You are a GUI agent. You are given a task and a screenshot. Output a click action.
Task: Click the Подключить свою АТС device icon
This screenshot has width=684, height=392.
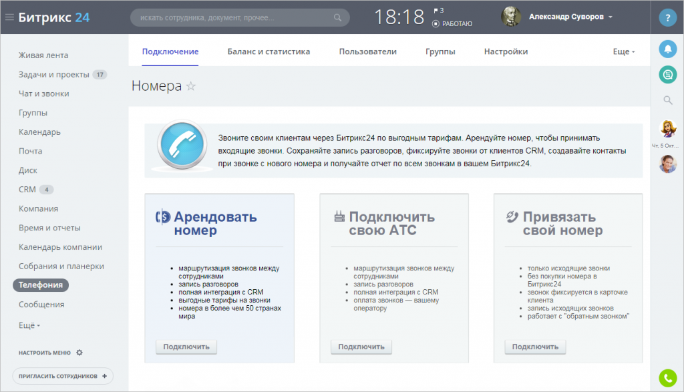339,216
